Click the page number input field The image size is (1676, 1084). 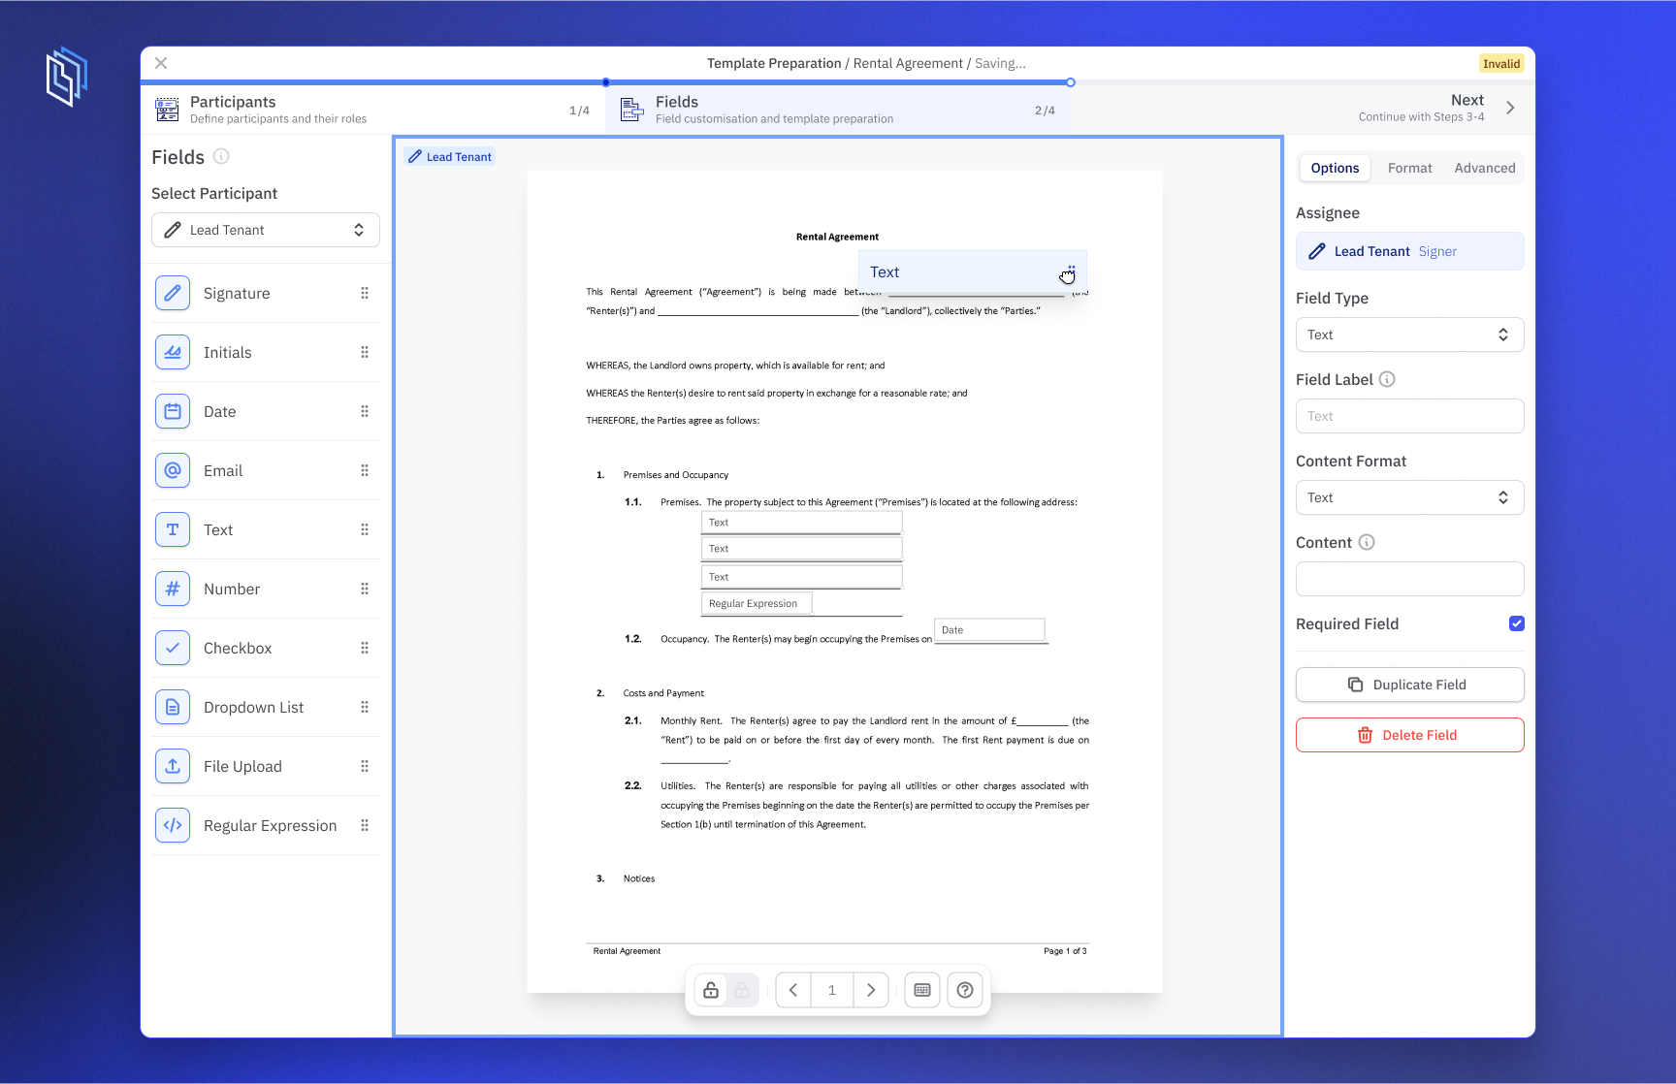pyautogui.click(x=831, y=990)
